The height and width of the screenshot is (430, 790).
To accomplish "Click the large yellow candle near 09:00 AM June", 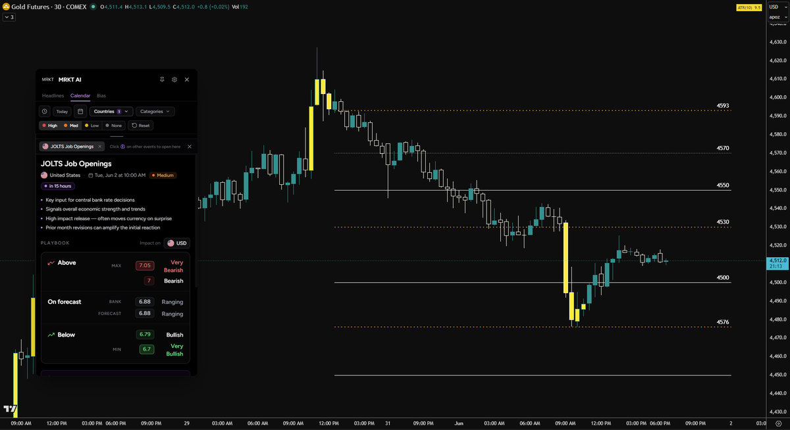I will 565,258.
